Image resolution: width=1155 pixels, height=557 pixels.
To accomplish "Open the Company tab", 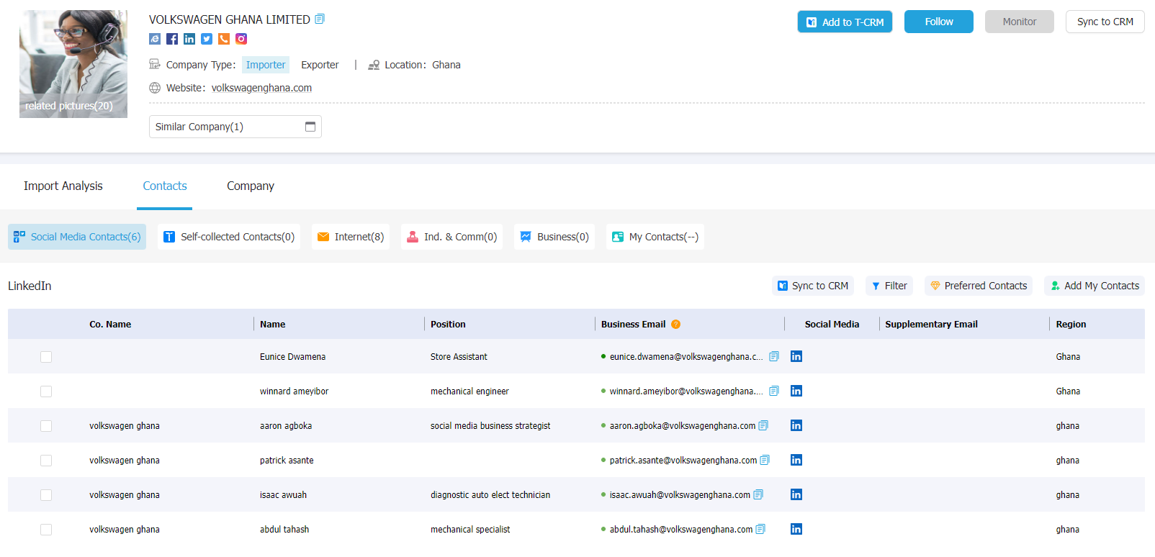I will 251,186.
